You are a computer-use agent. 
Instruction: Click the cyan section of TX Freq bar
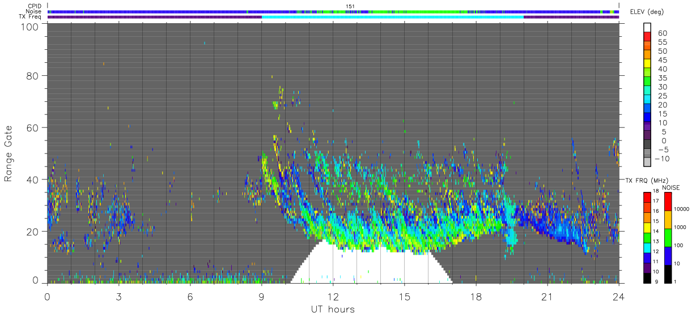tap(393, 16)
